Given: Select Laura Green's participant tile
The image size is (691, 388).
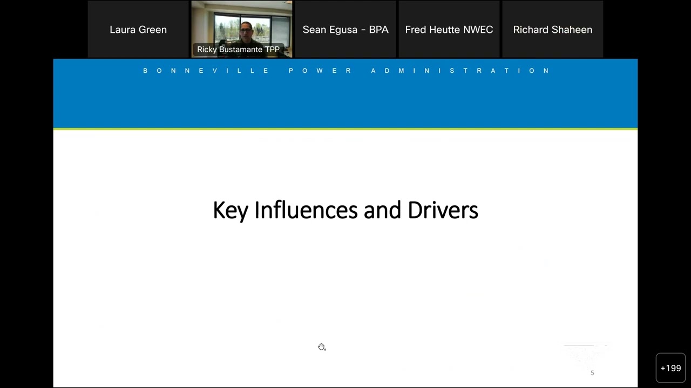Looking at the screenshot, I should pyautogui.click(x=138, y=29).
